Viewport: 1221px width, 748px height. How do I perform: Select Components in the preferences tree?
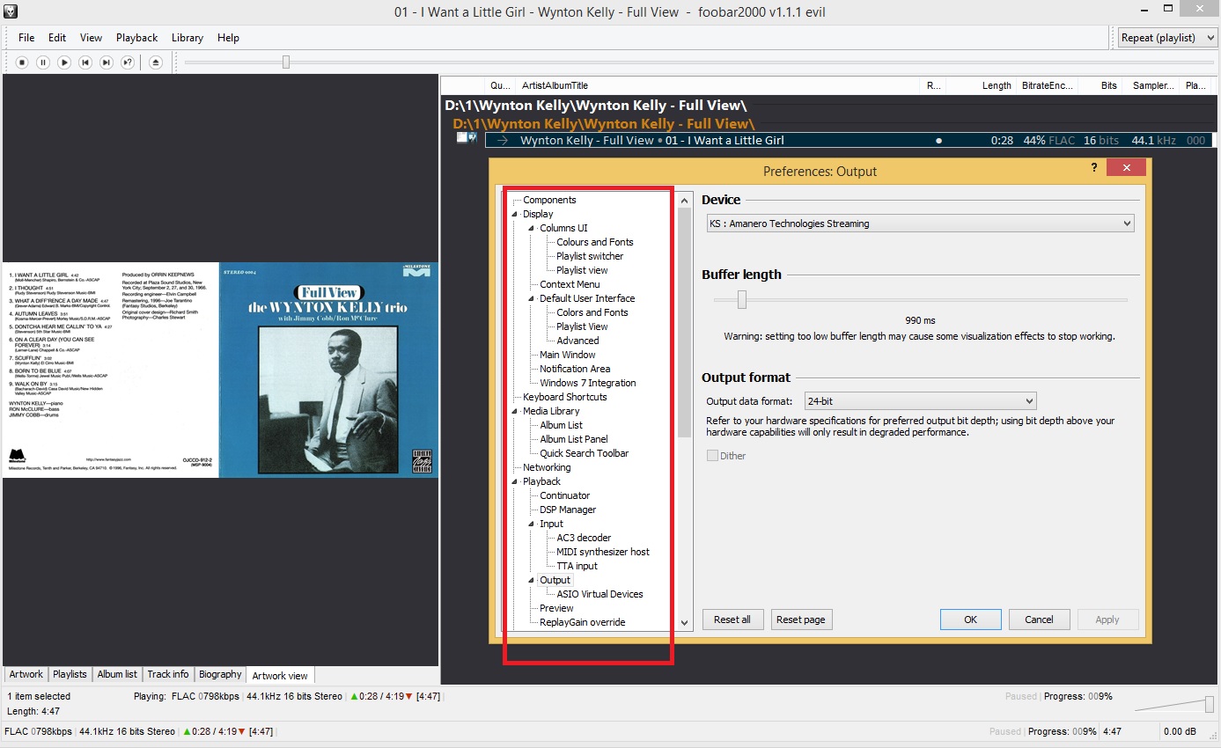coord(549,201)
